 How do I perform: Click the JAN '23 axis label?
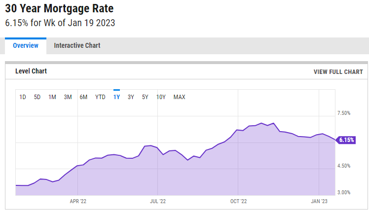coord(319,201)
